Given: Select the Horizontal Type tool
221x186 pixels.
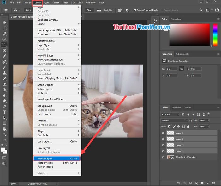Looking at the screenshot, I should coord(4,112).
